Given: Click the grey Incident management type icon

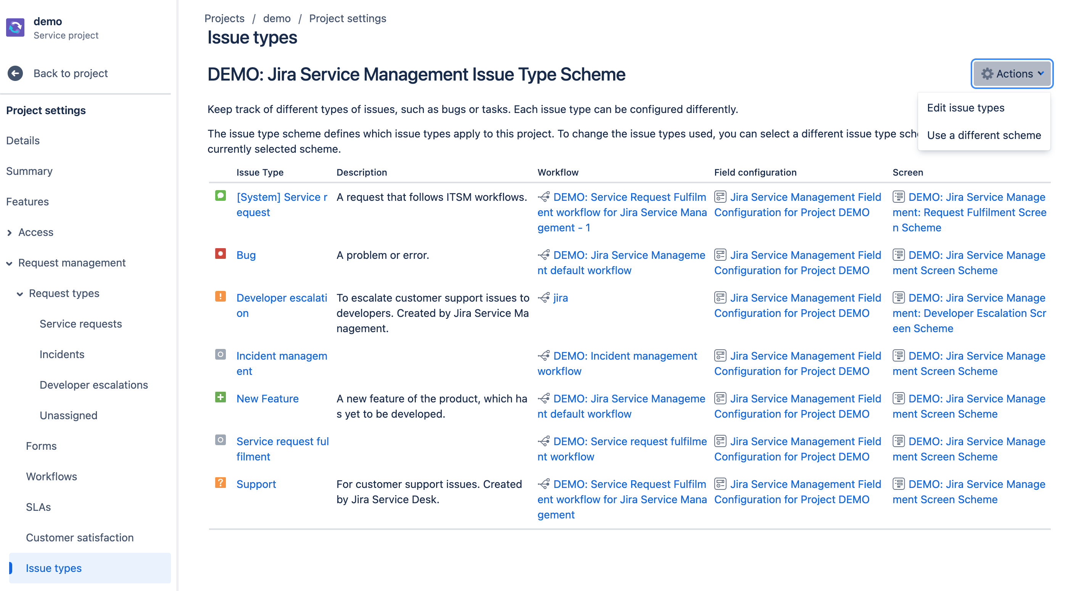Looking at the screenshot, I should coord(221,354).
